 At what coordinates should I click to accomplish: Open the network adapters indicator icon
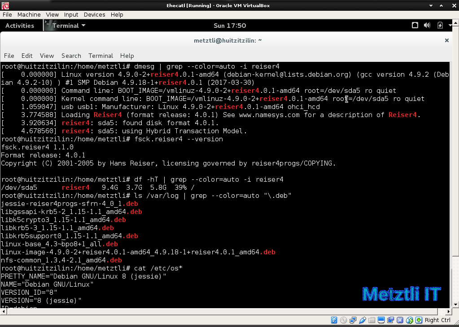(x=353, y=320)
